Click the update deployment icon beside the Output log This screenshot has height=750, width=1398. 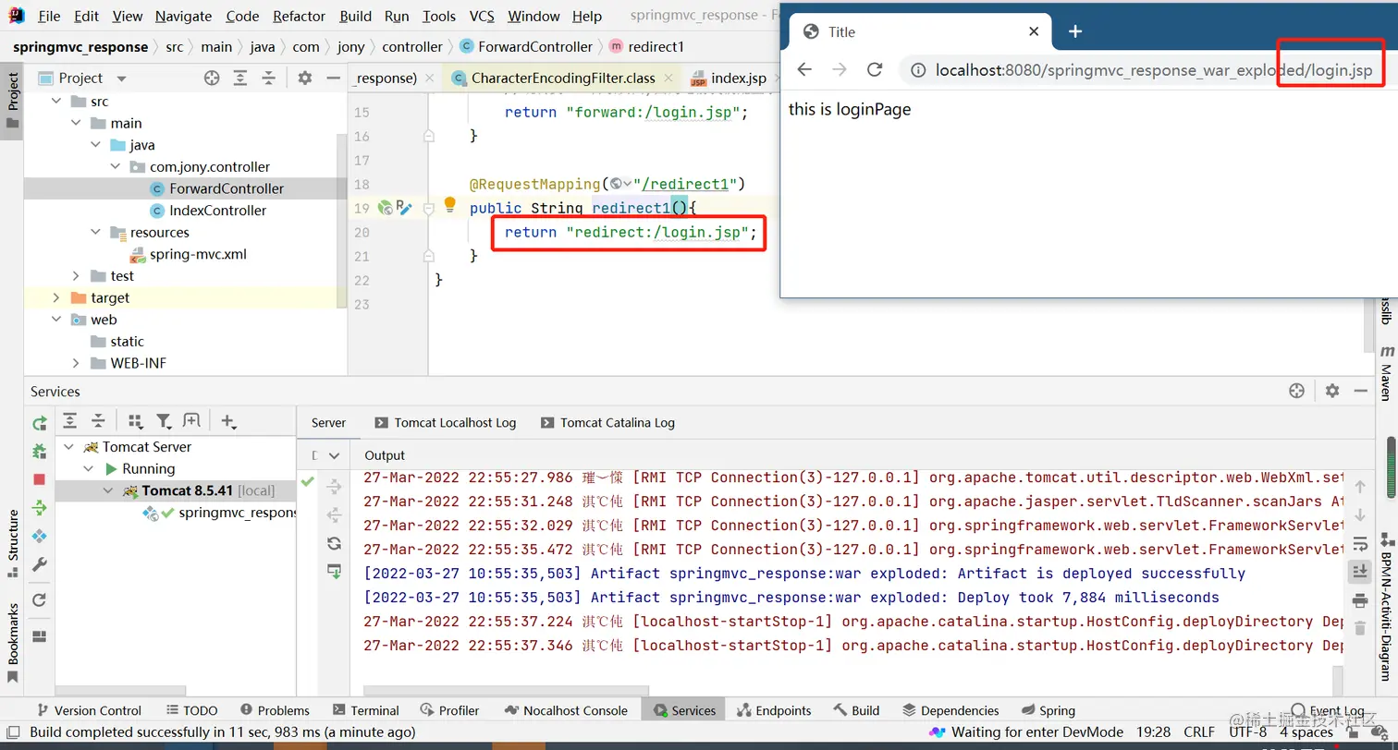(x=335, y=572)
